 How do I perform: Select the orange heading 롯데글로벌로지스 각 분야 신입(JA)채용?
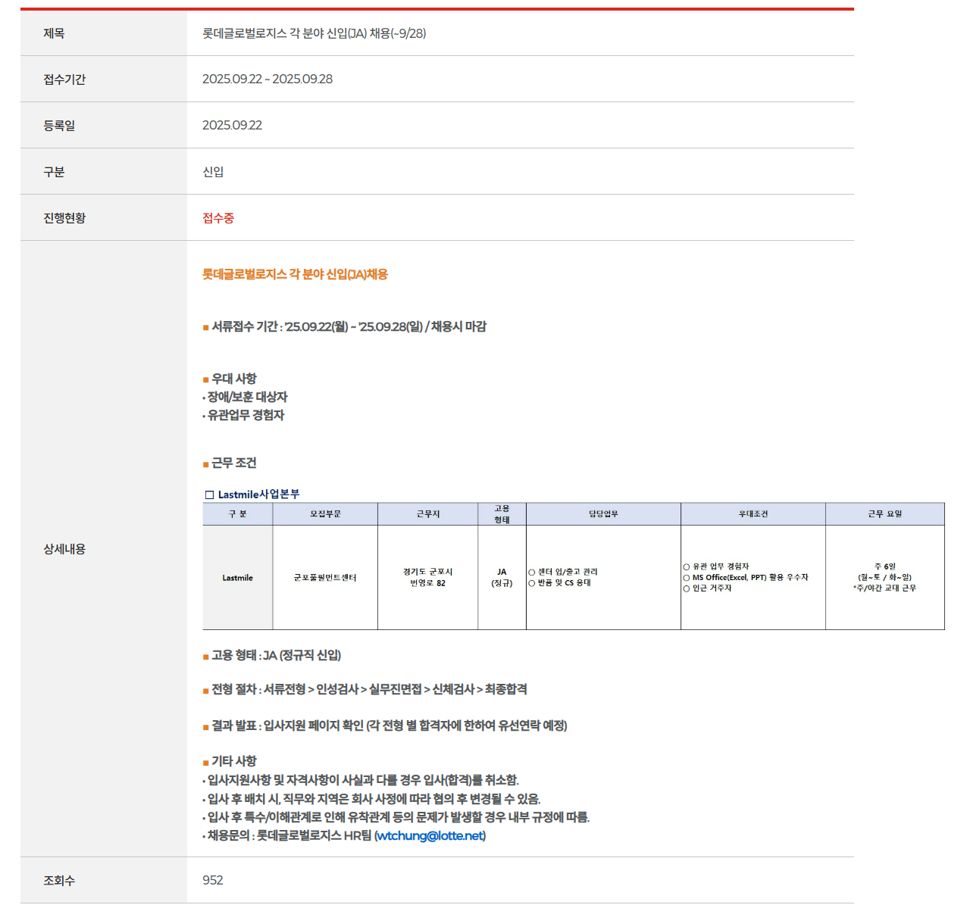295,276
